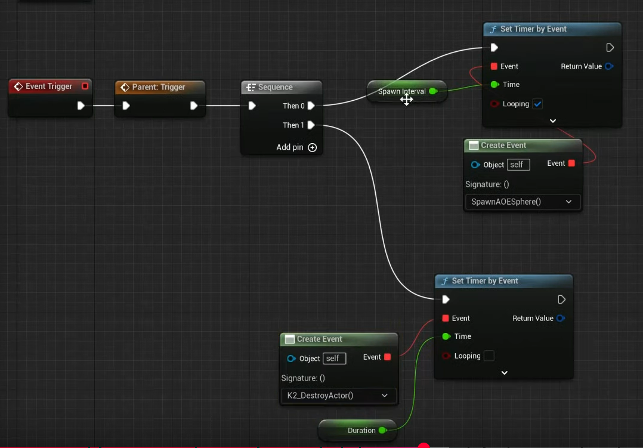
Task: Click the Spawn Interval green output pin
Action: coord(433,91)
